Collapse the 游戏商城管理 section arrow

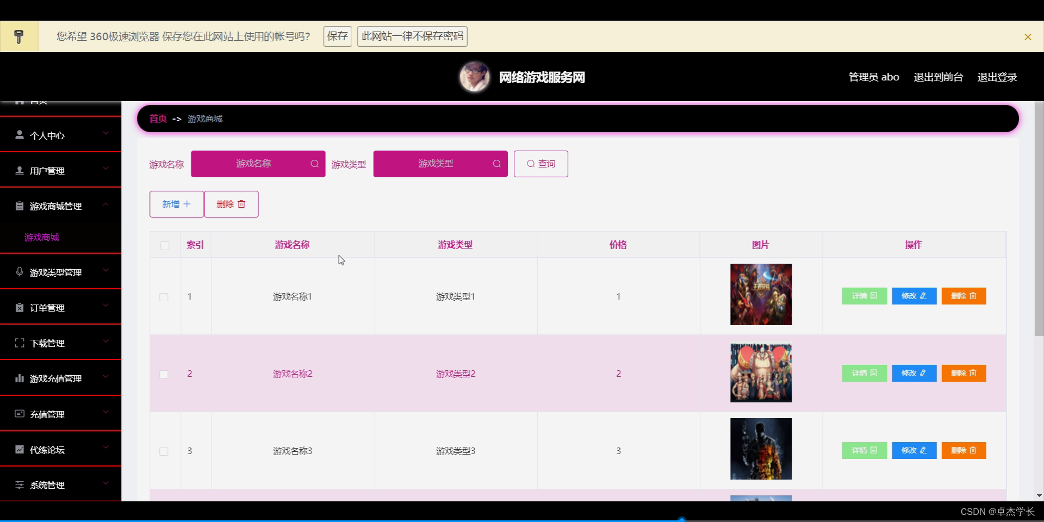pos(106,203)
